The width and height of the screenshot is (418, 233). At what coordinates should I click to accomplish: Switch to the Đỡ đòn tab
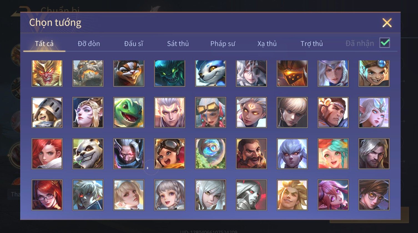pyautogui.click(x=89, y=44)
